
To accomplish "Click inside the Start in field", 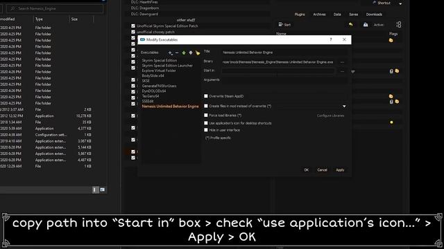I will [x=278, y=71].
